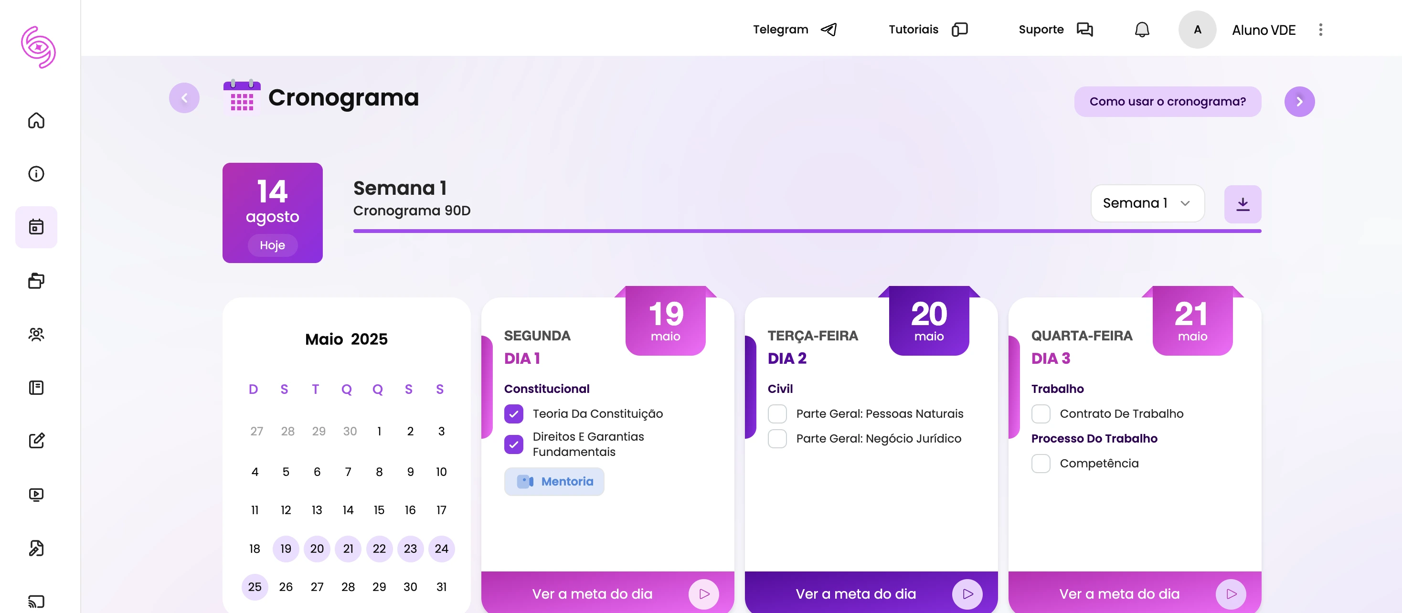This screenshot has width=1402, height=613.
Task: Click Como usar o cronograma? button
Action: click(x=1168, y=101)
